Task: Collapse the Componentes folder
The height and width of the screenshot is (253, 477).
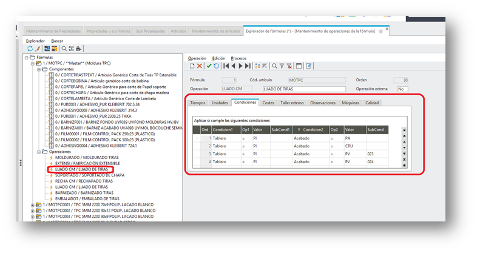Action: [x=39, y=69]
